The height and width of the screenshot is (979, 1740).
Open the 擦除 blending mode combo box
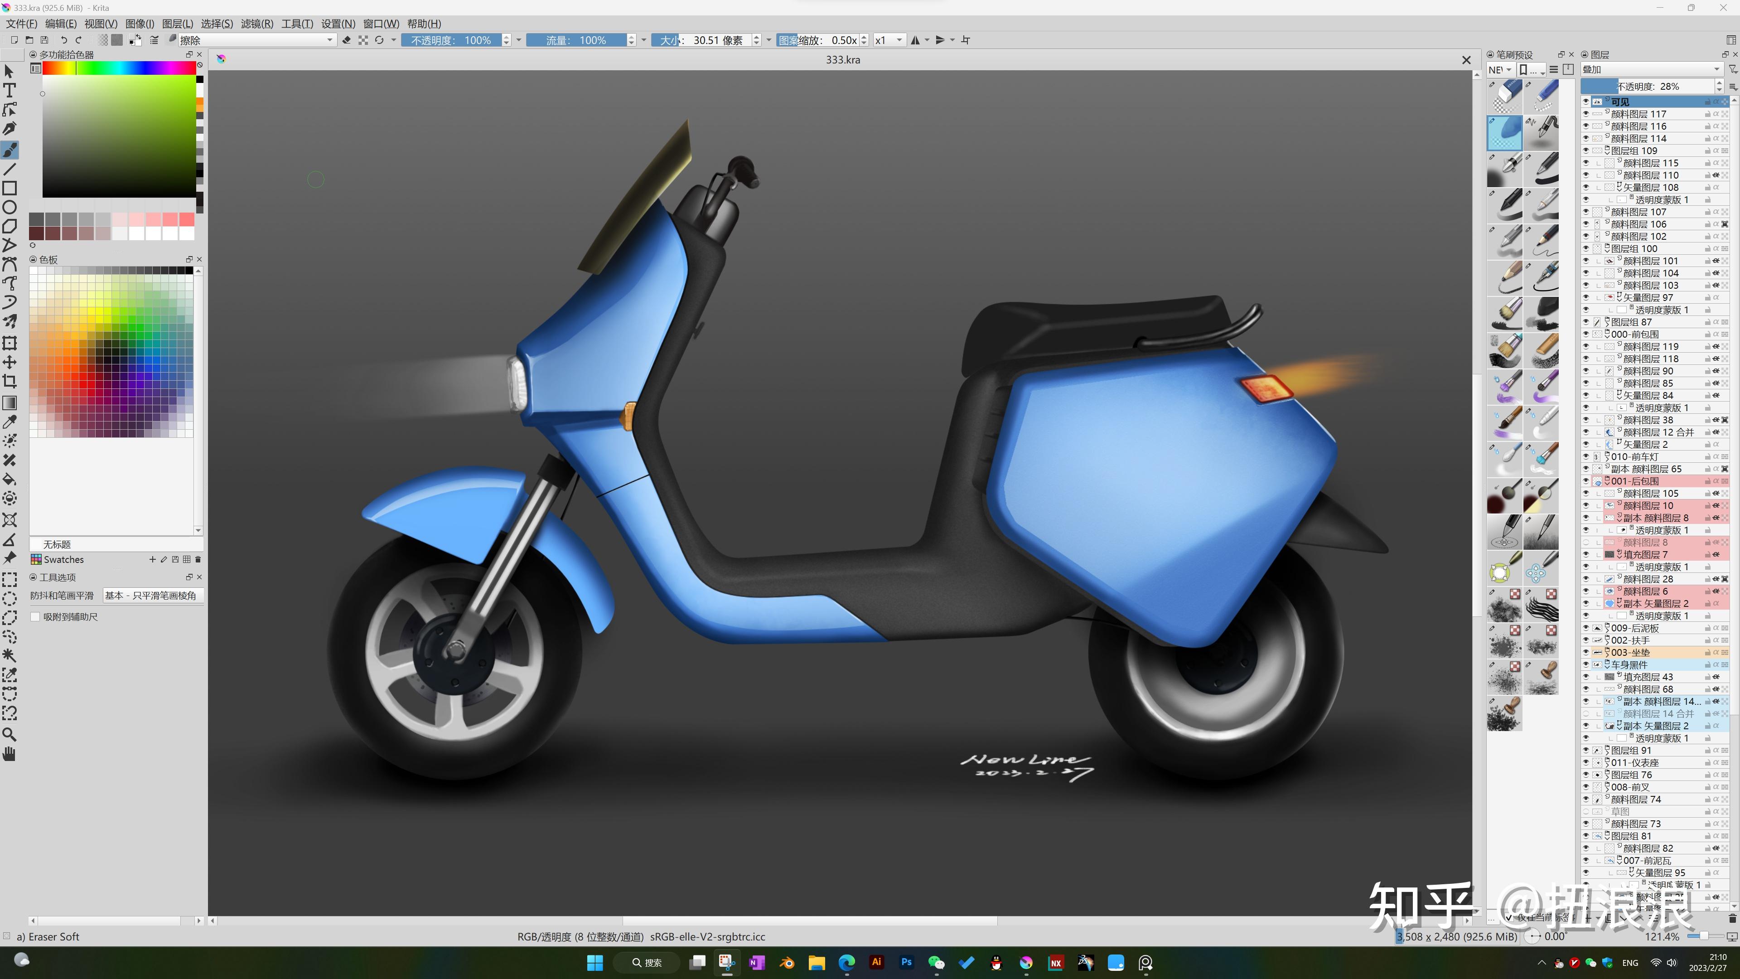tap(256, 40)
